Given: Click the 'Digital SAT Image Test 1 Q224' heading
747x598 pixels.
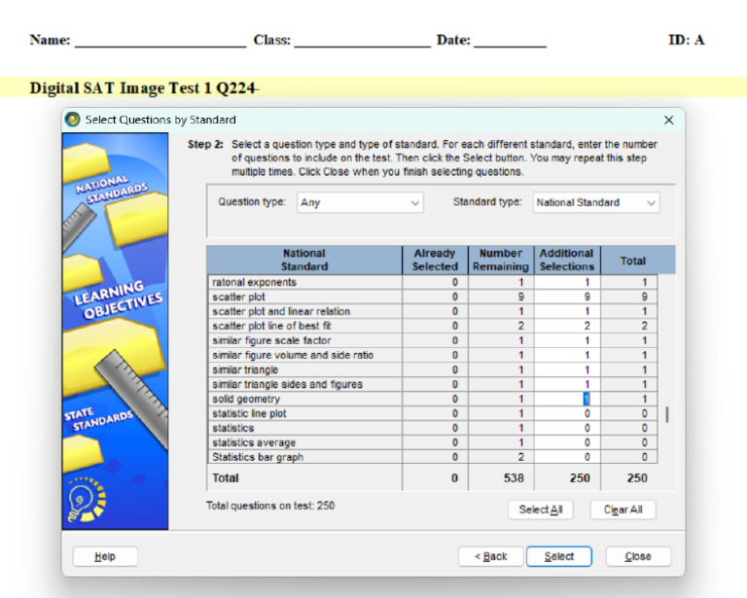Looking at the screenshot, I should click(144, 88).
